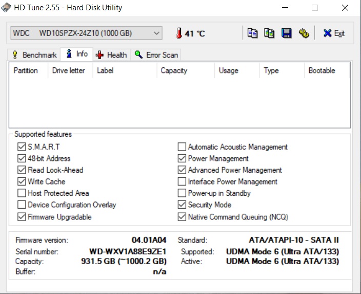This screenshot has height=294, width=361.
Task: Click the Capacity column header
Action: pos(186,70)
